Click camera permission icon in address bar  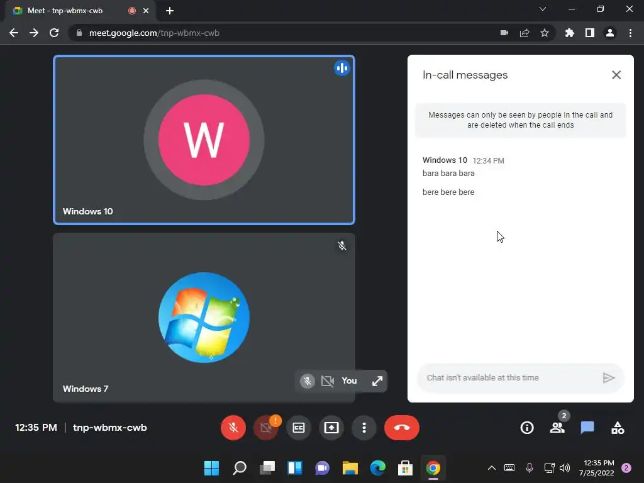point(504,33)
